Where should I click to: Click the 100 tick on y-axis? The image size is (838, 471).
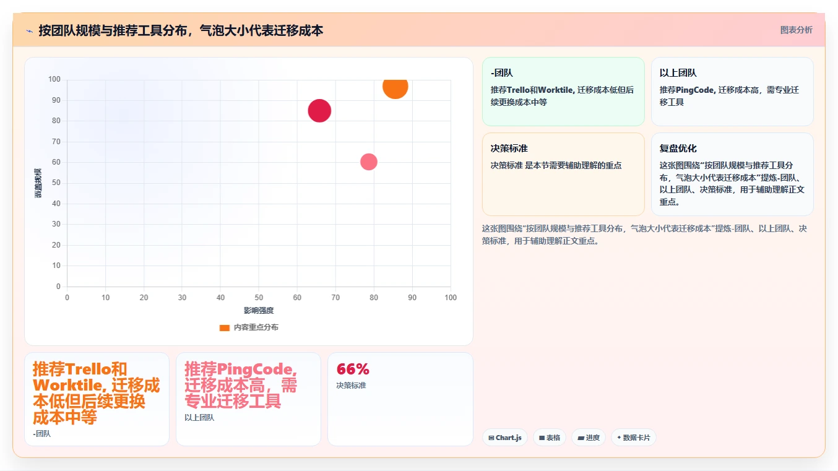click(54, 79)
